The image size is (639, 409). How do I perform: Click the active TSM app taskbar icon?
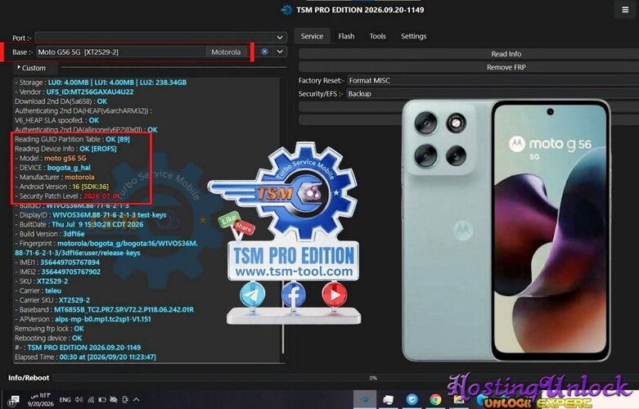coord(365,400)
